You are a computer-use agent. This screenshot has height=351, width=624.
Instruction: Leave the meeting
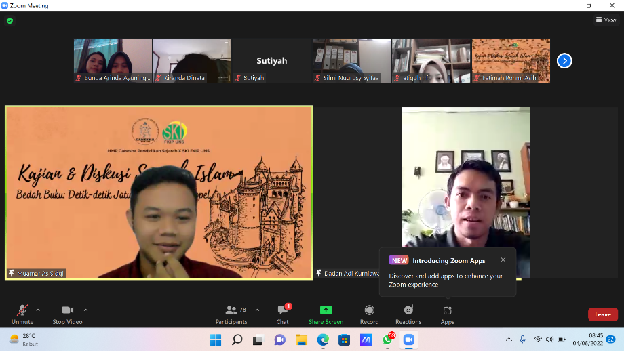(602, 314)
